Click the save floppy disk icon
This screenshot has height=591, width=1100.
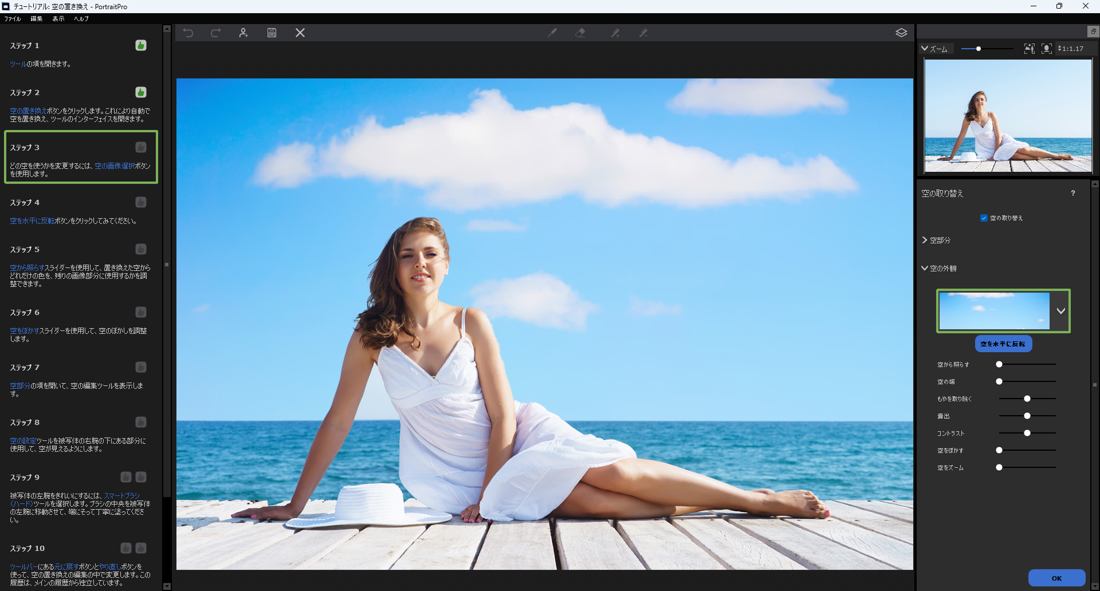tap(272, 33)
